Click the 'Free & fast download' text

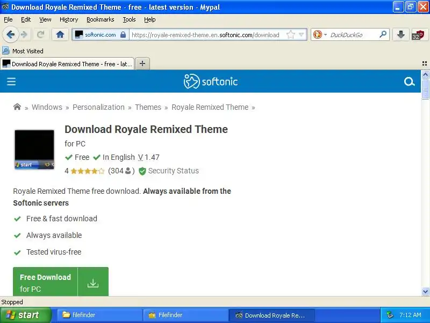(x=62, y=219)
